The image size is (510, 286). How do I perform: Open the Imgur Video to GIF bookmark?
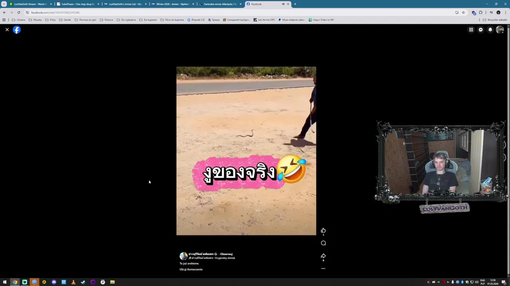(321, 20)
